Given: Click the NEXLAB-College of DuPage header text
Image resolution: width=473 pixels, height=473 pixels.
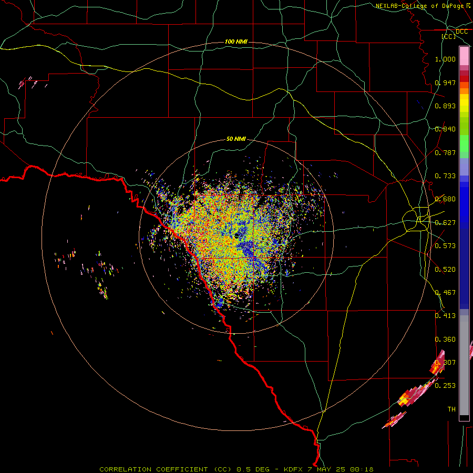Looking at the screenshot, I should click(x=420, y=6).
